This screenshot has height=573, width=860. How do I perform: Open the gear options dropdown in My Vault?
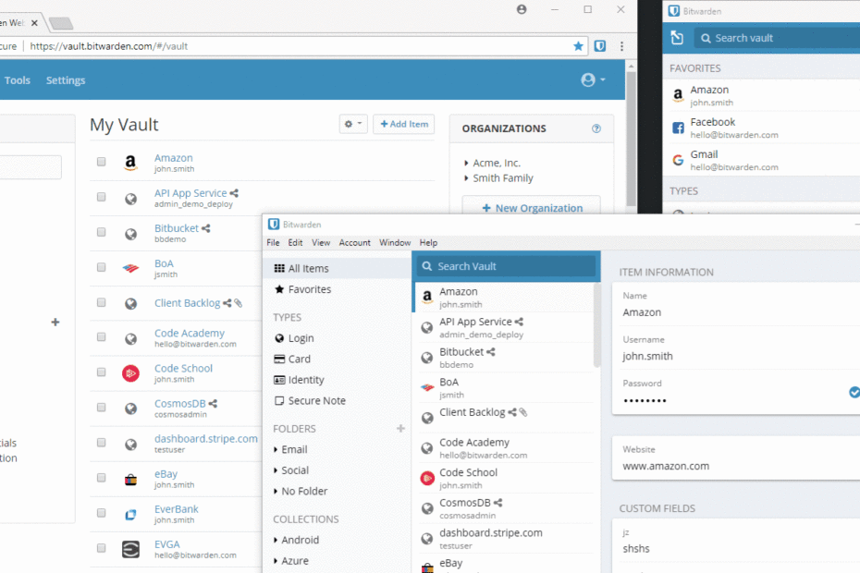(x=353, y=124)
